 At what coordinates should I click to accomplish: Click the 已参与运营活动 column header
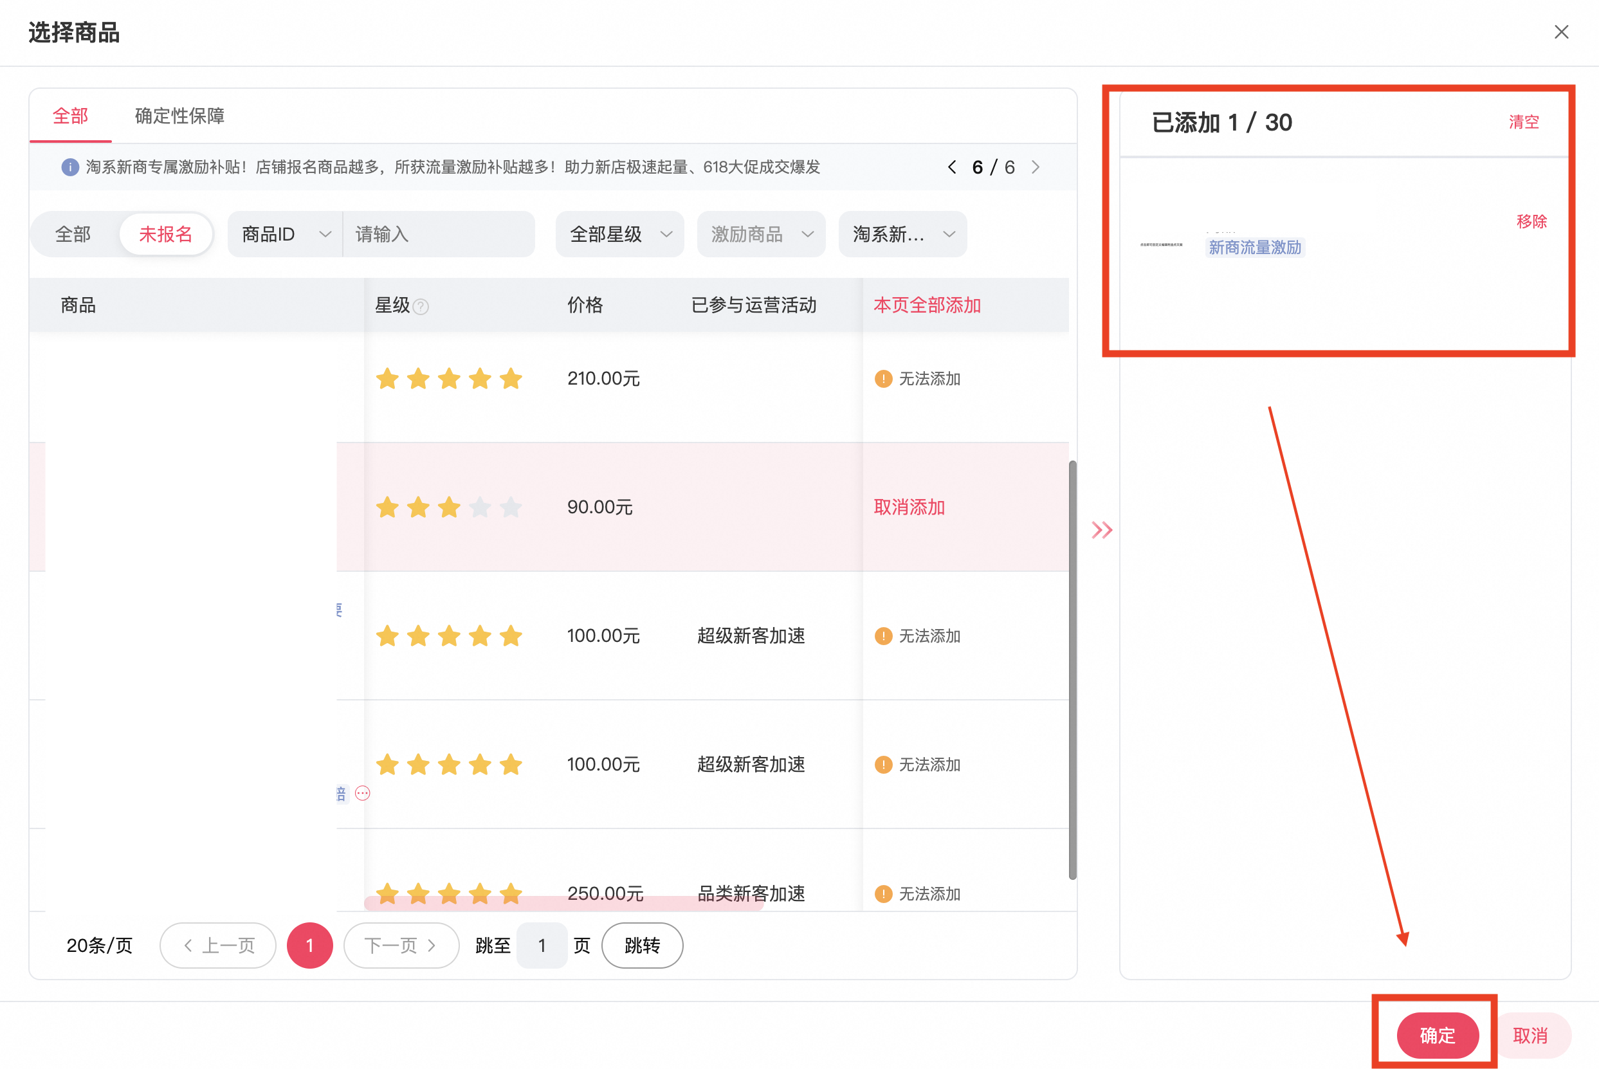[x=754, y=305]
